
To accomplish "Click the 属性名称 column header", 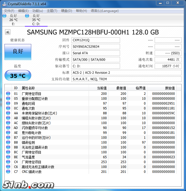I will [54, 88].
